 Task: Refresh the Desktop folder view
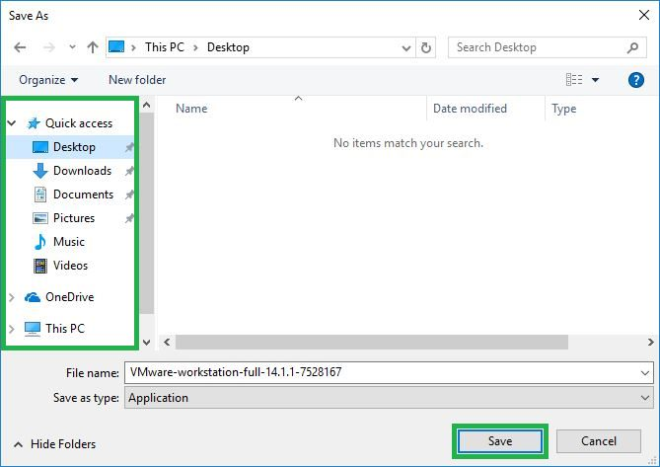(426, 47)
